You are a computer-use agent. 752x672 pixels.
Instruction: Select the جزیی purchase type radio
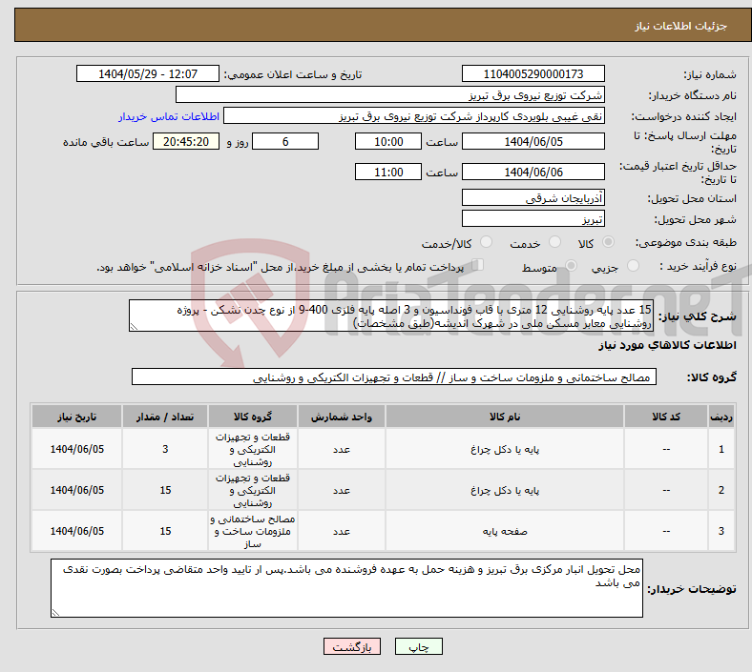coord(633,265)
